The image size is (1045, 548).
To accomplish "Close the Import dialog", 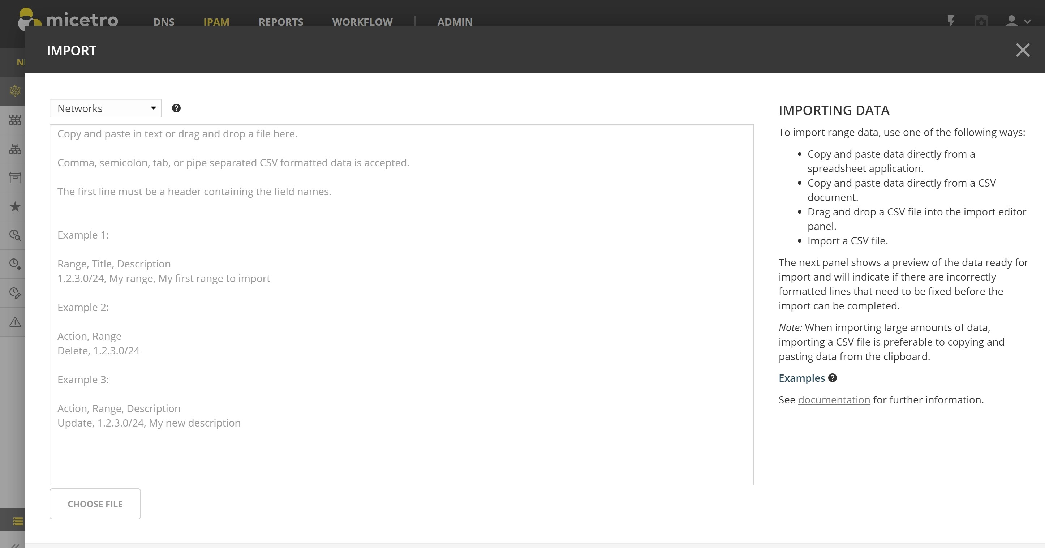I will point(1023,50).
